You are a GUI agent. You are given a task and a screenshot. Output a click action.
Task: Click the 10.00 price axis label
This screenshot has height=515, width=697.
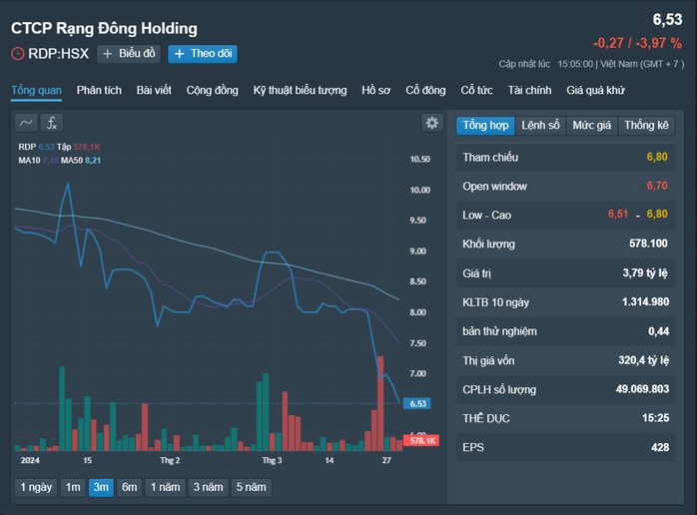pos(420,191)
